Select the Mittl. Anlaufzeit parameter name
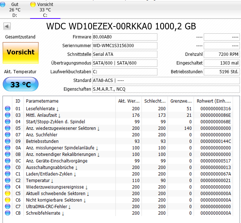This screenshot has width=241, height=223. [x=42, y=115]
